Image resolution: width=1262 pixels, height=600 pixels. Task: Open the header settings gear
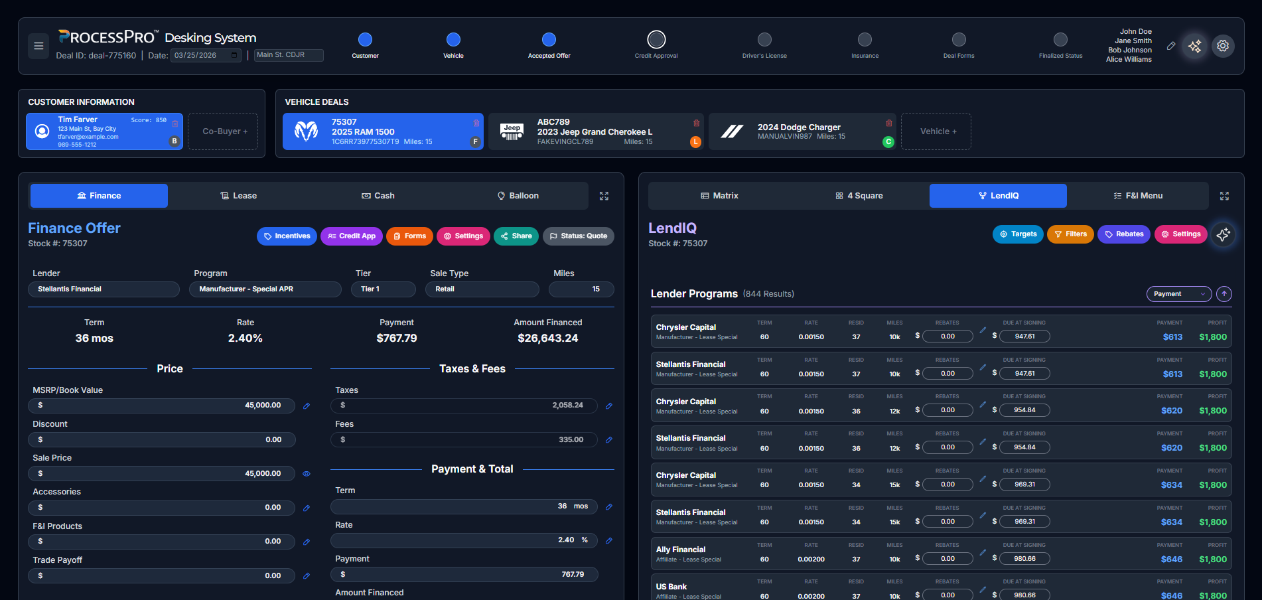click(1223, 46)
